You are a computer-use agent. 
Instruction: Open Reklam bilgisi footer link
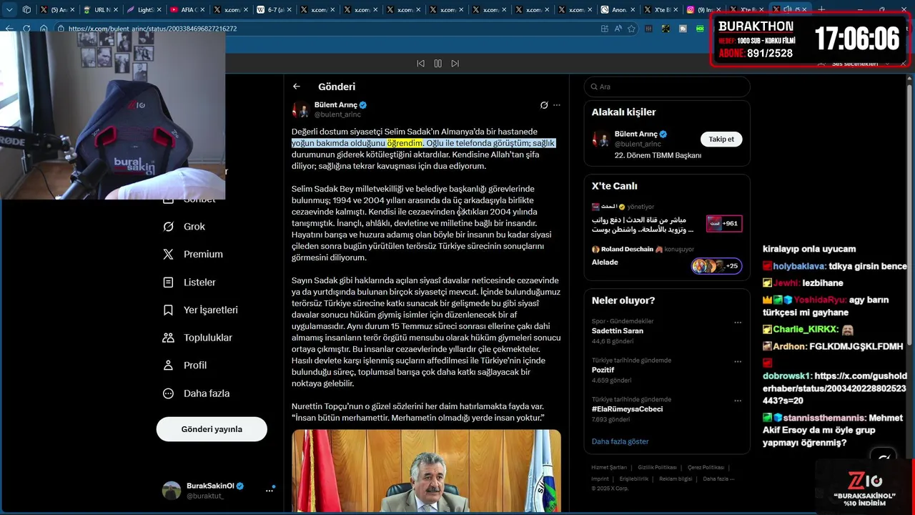[x=676, y=479]
